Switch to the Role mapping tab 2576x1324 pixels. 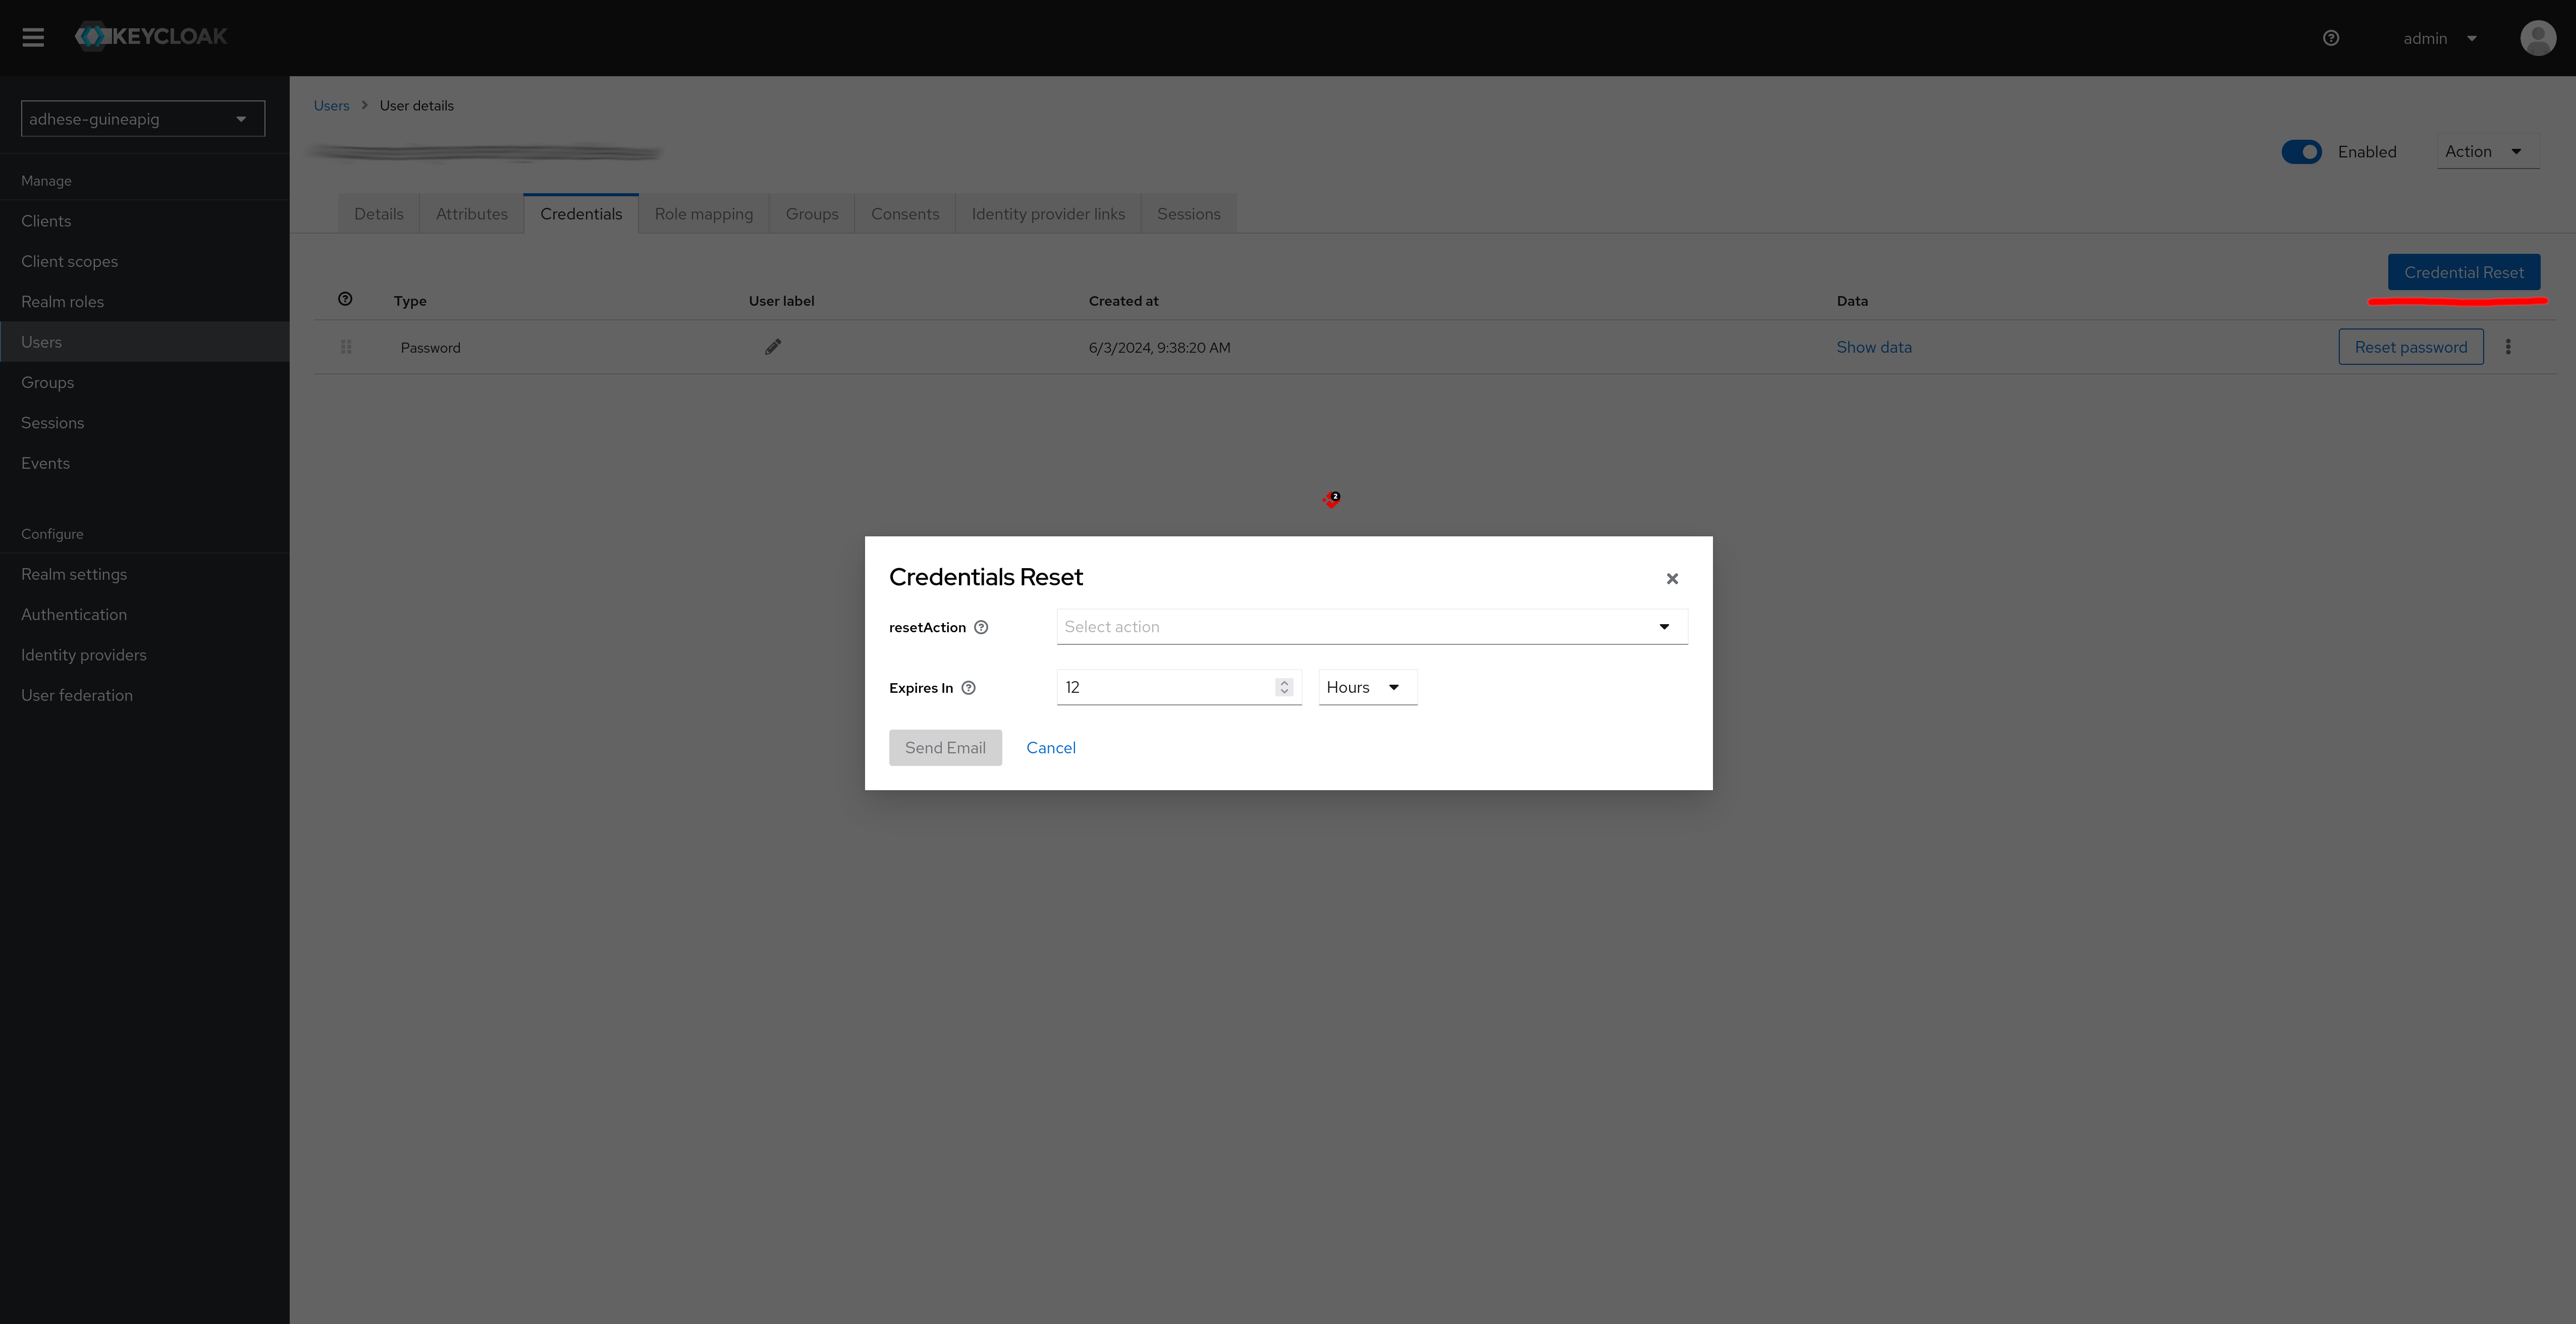click(x=704, y=214)
